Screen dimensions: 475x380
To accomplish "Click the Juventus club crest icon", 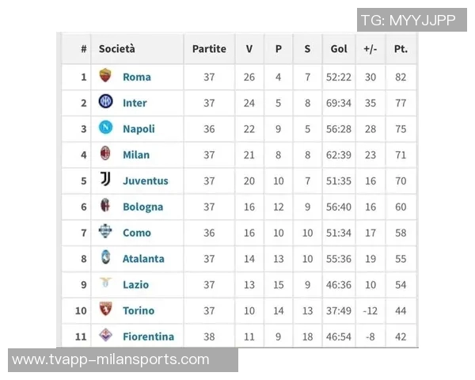I will 105,180.
